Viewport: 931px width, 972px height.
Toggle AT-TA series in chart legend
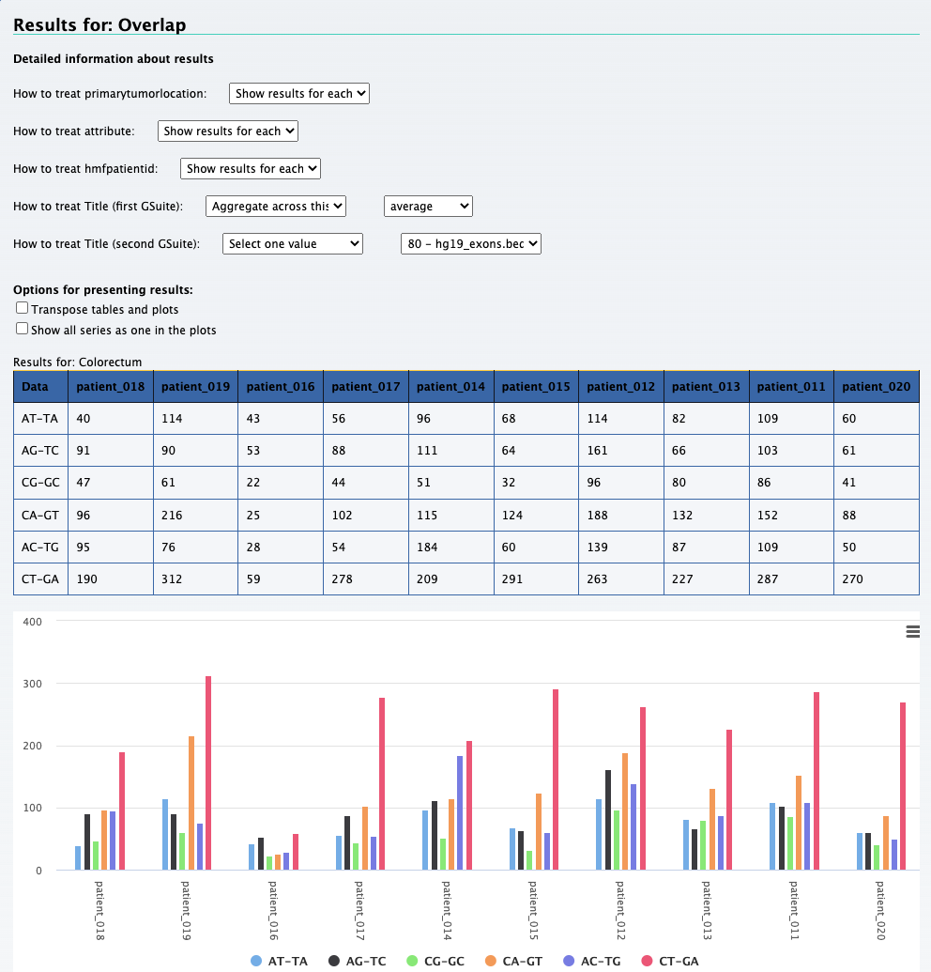[279, 961]
